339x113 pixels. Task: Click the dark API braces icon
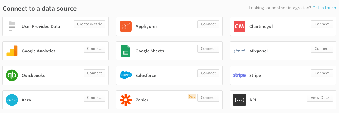(x=239, y=100)
